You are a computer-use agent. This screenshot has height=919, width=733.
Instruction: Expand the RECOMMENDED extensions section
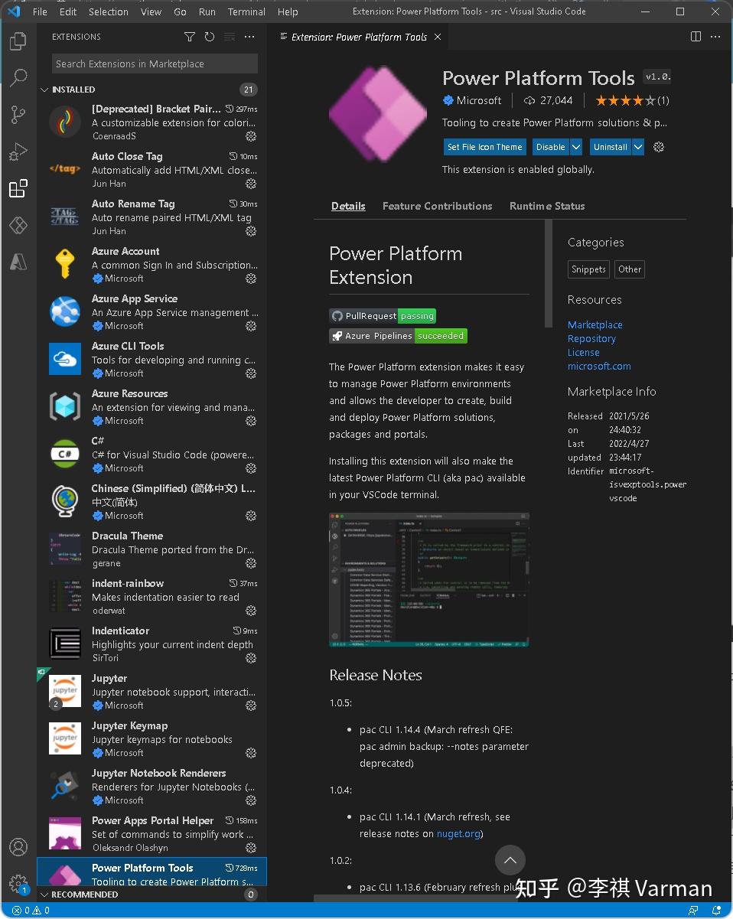pyautogui.click(x=151, y=894)
